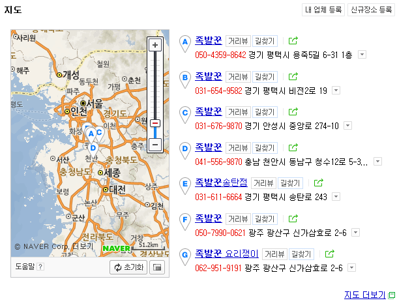Click 길찾기 for result A
Screen dimensions: 412x307
click(x=265, y=41)
